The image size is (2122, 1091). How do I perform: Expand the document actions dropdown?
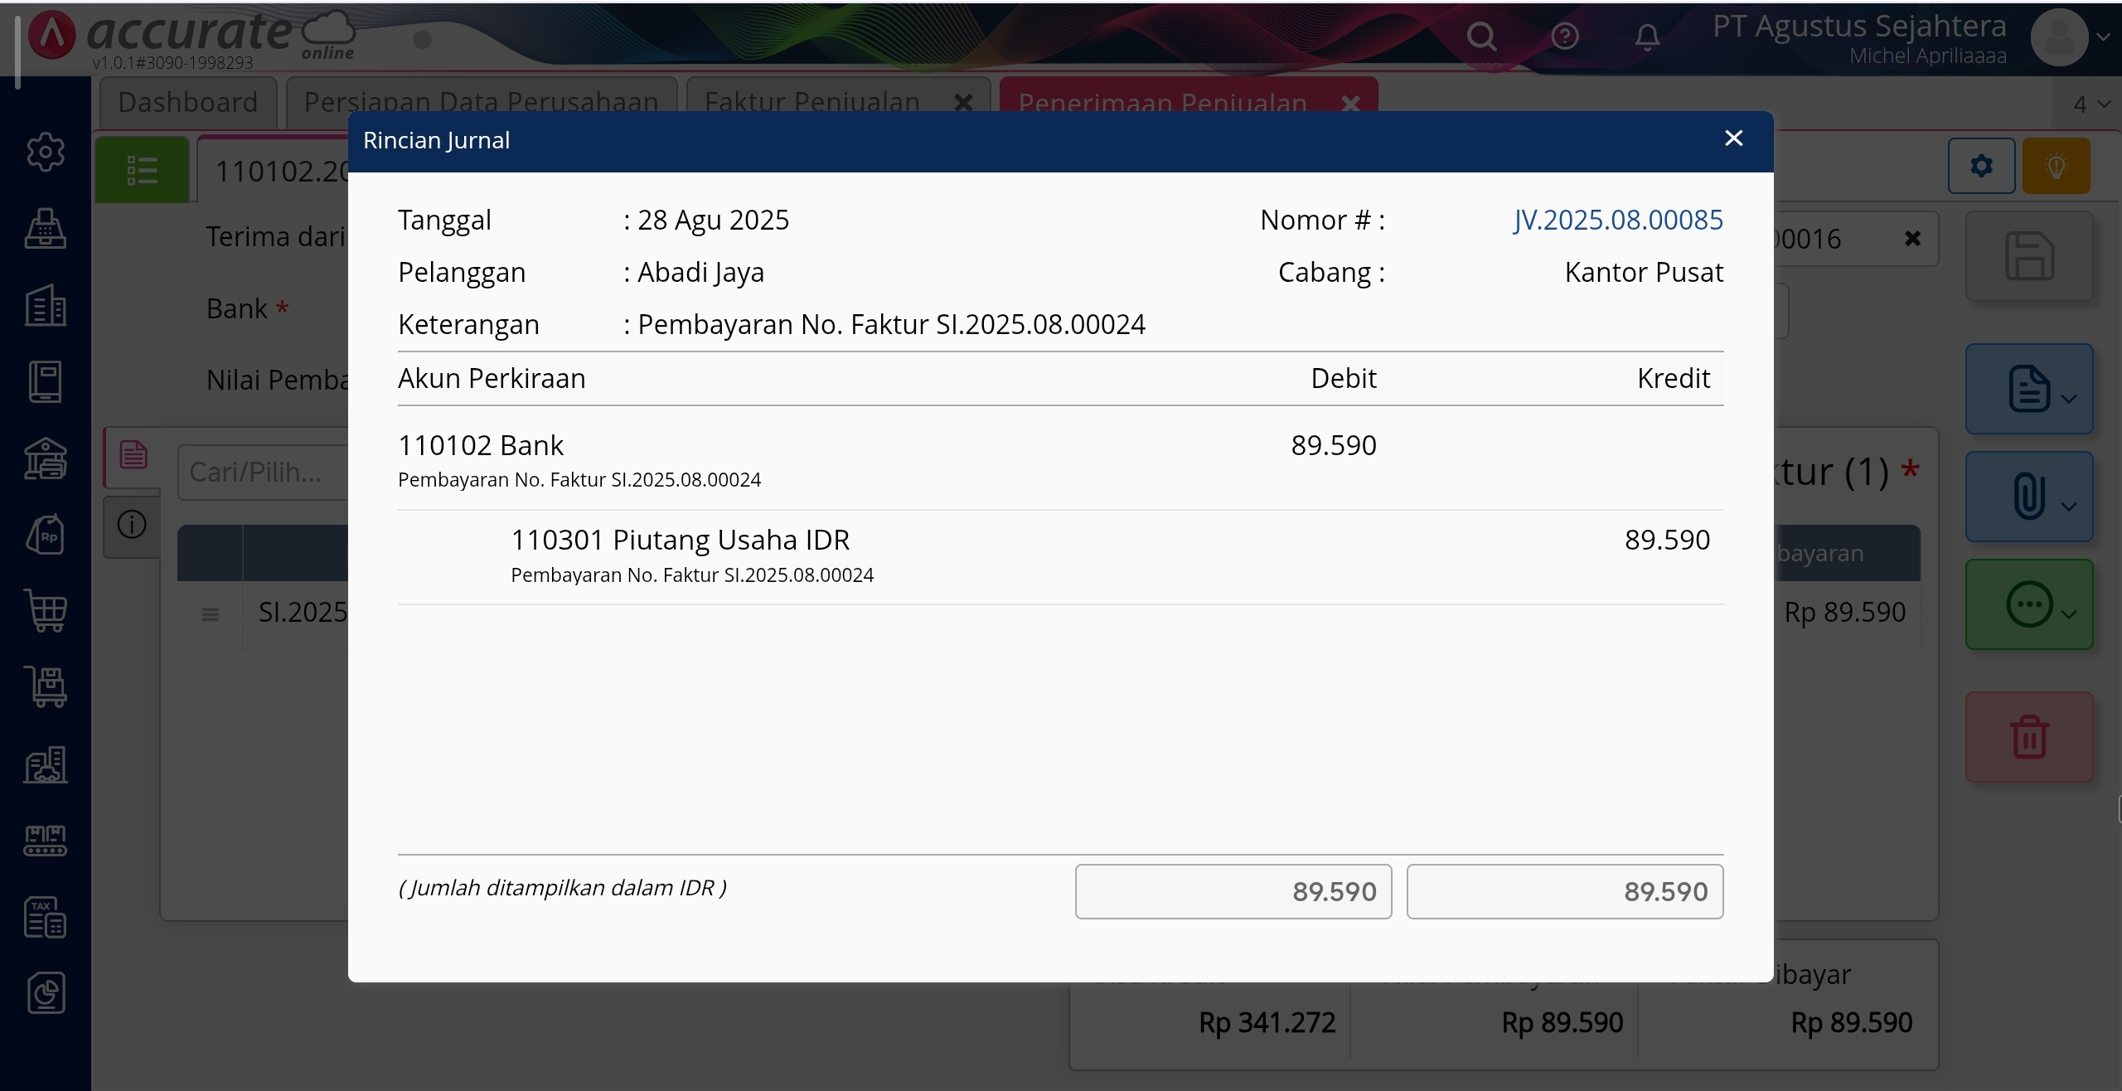click(x=2029, y=389)
